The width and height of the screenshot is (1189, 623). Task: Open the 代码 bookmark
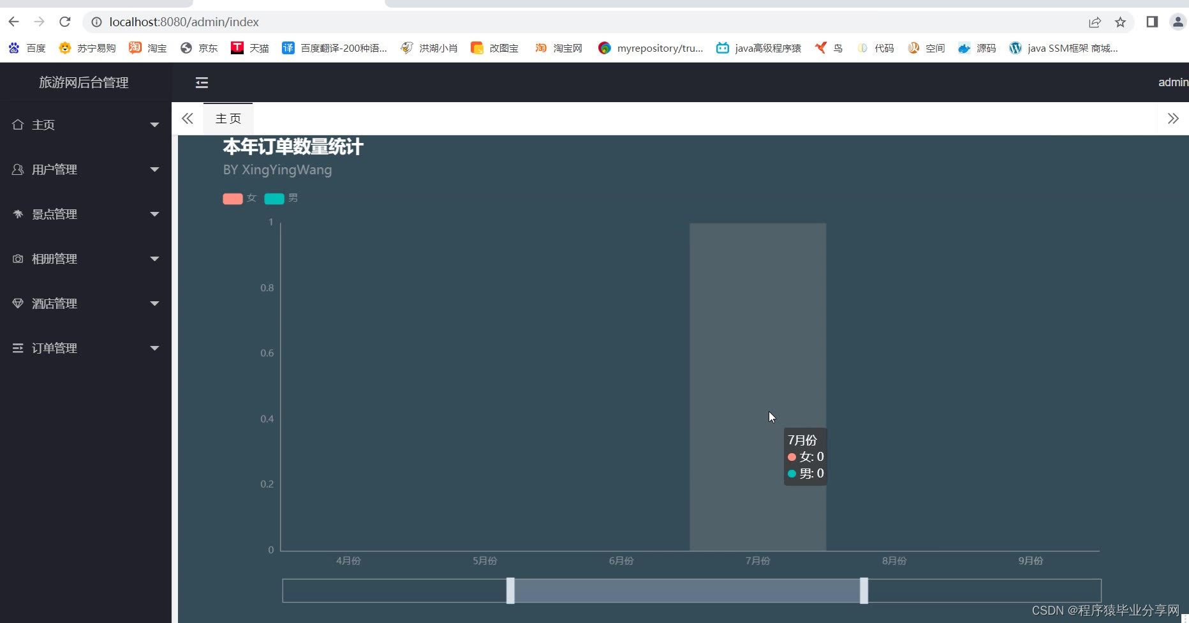[875, 48]
